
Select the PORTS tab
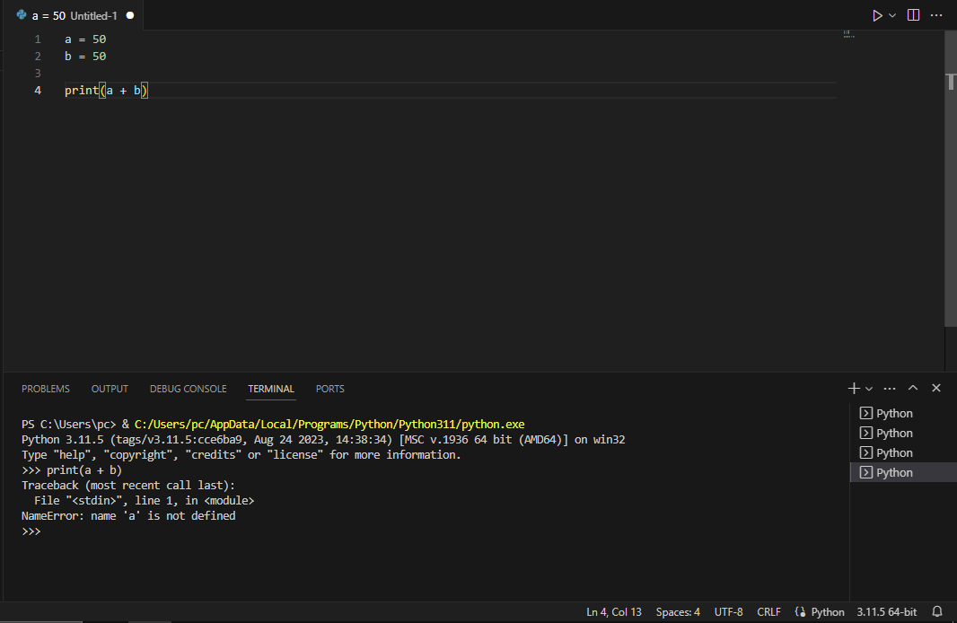(x=329, y=389)
